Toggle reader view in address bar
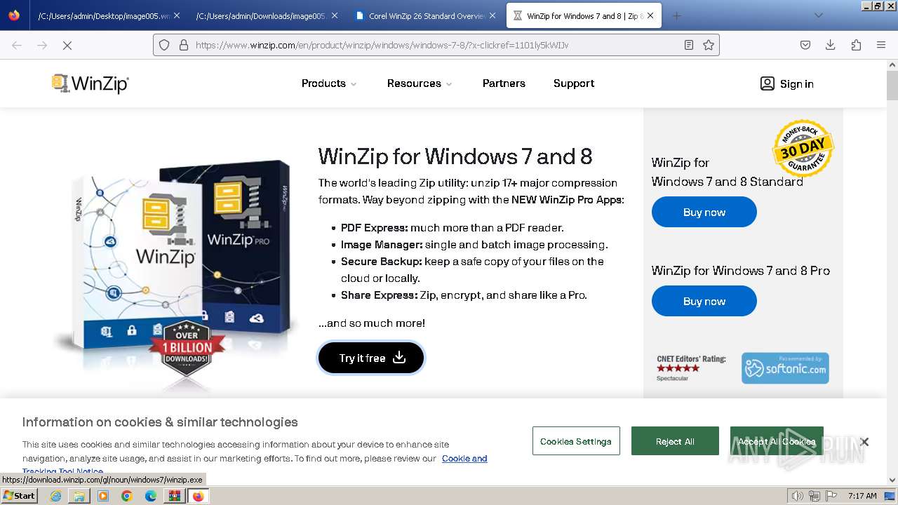 [689, 45]
